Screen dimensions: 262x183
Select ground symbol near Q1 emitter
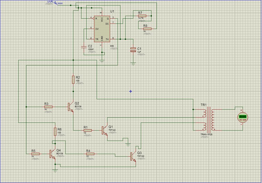(x=128, y=145)
